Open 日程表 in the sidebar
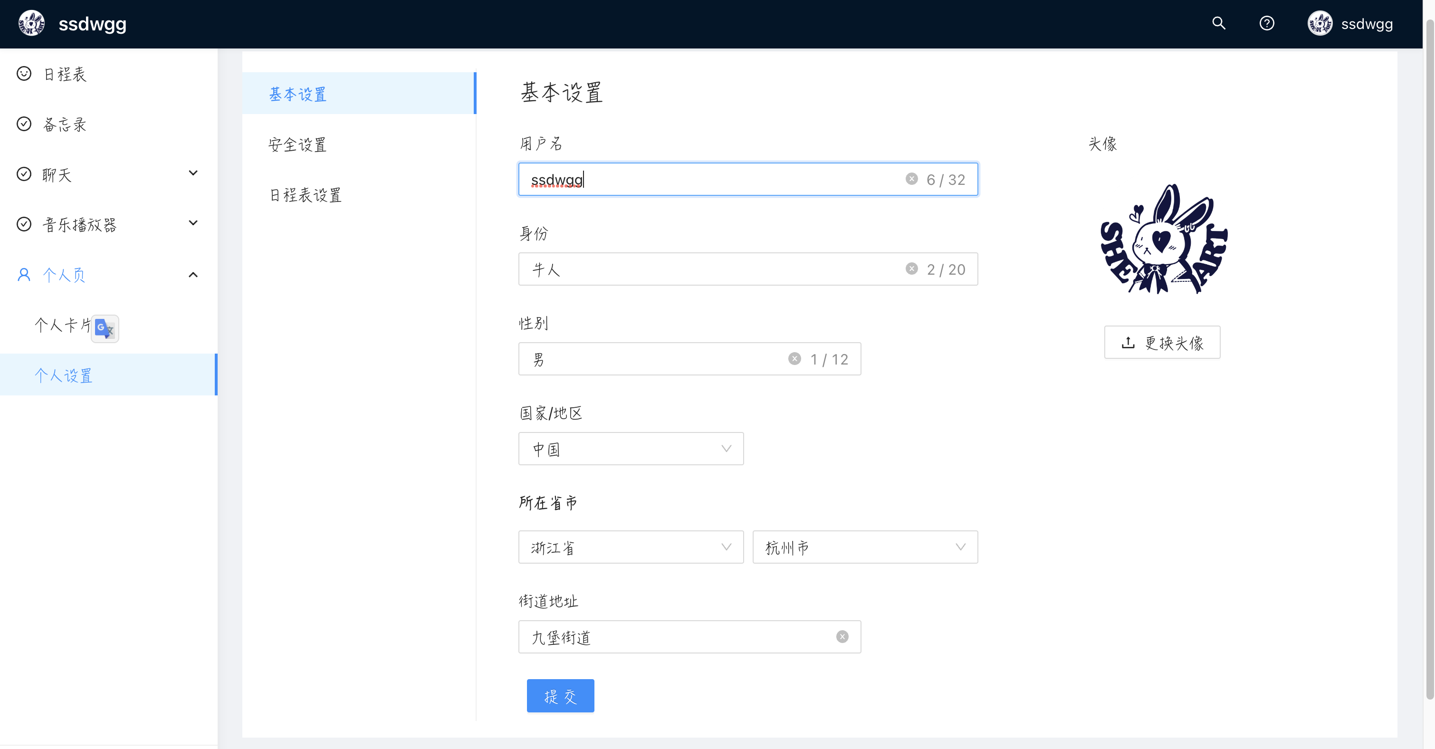1435x749 pixels. pyautogui.click(x=65, y=74)
